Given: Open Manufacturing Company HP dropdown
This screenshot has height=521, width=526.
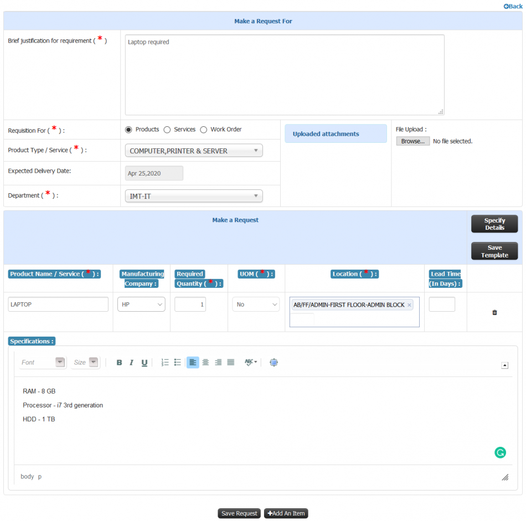Looking at the screenshot, I should (x=141, y=305).
